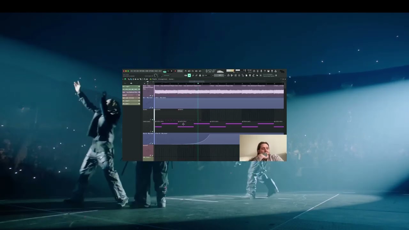Click the pattern selector left arrow
The image size is (409, 230).
[x=213, y=75]
